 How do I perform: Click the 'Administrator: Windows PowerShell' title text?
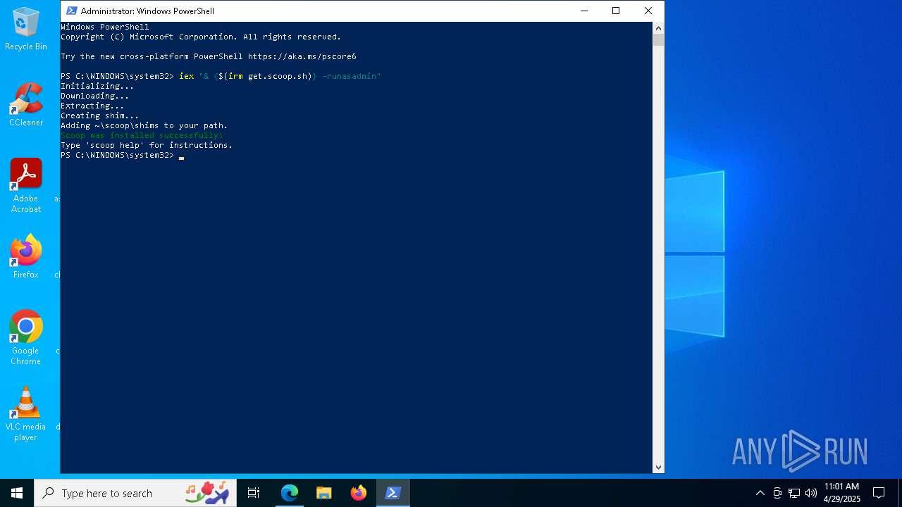pos(147,11)
